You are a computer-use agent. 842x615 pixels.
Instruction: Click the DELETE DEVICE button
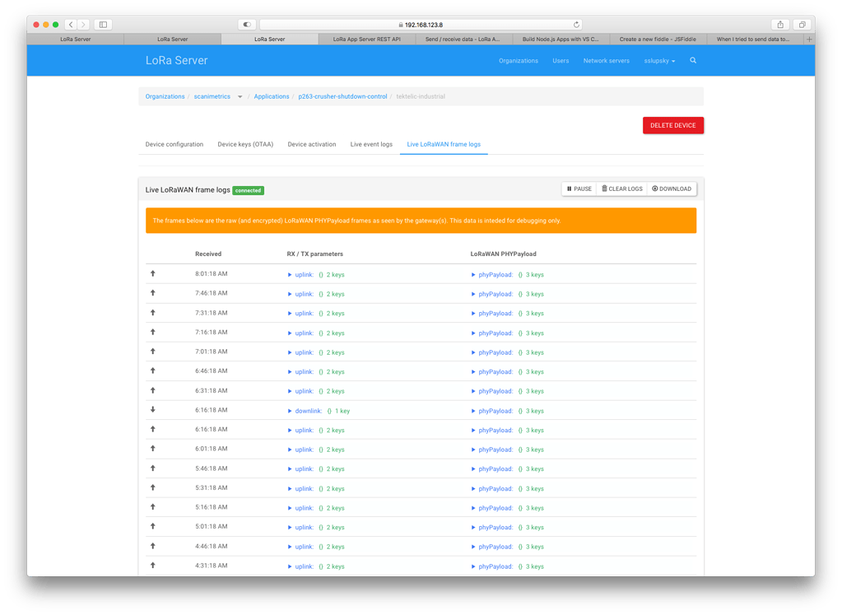[672, 125]
